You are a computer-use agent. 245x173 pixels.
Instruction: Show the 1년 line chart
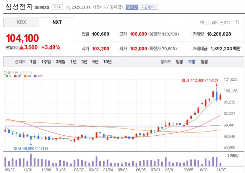pos(73,62)
